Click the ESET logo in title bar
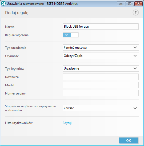This screenshot has width=144, height=146. click(3, 3)
